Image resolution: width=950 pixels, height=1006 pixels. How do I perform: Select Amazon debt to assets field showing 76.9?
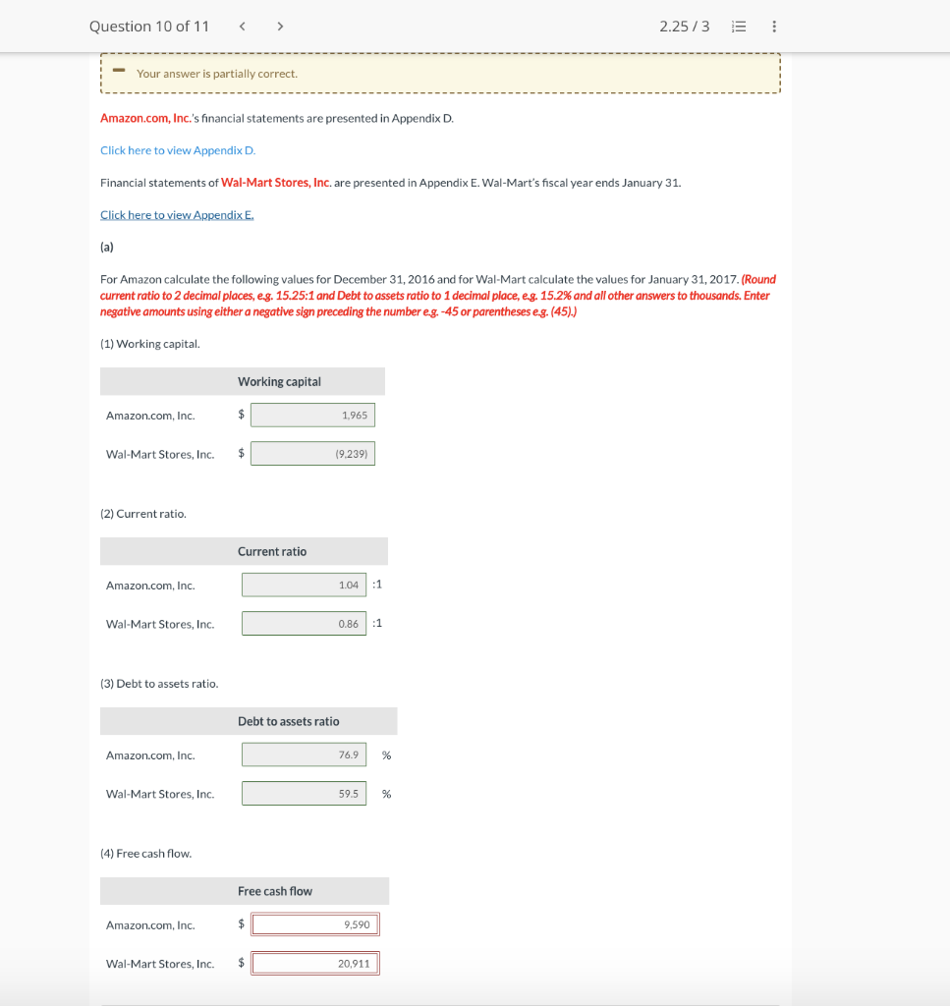click(304, 755)
